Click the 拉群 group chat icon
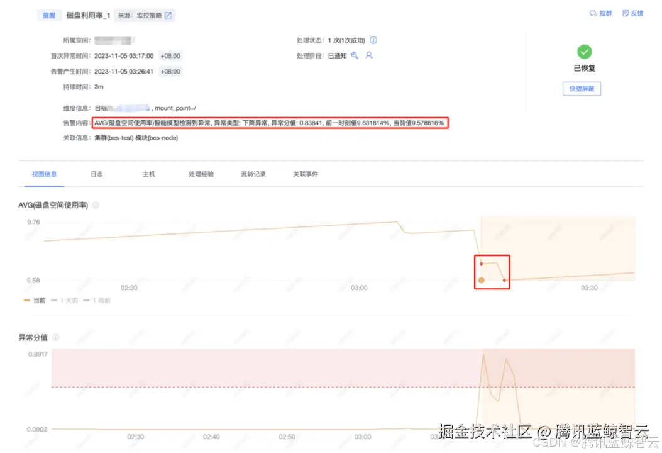This screenshot has height=453, width=662. pos(593,13)
